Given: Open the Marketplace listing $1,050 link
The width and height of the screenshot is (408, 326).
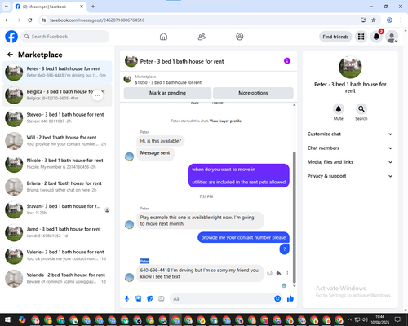Looking at the screenshot, I should click(168, 82).
